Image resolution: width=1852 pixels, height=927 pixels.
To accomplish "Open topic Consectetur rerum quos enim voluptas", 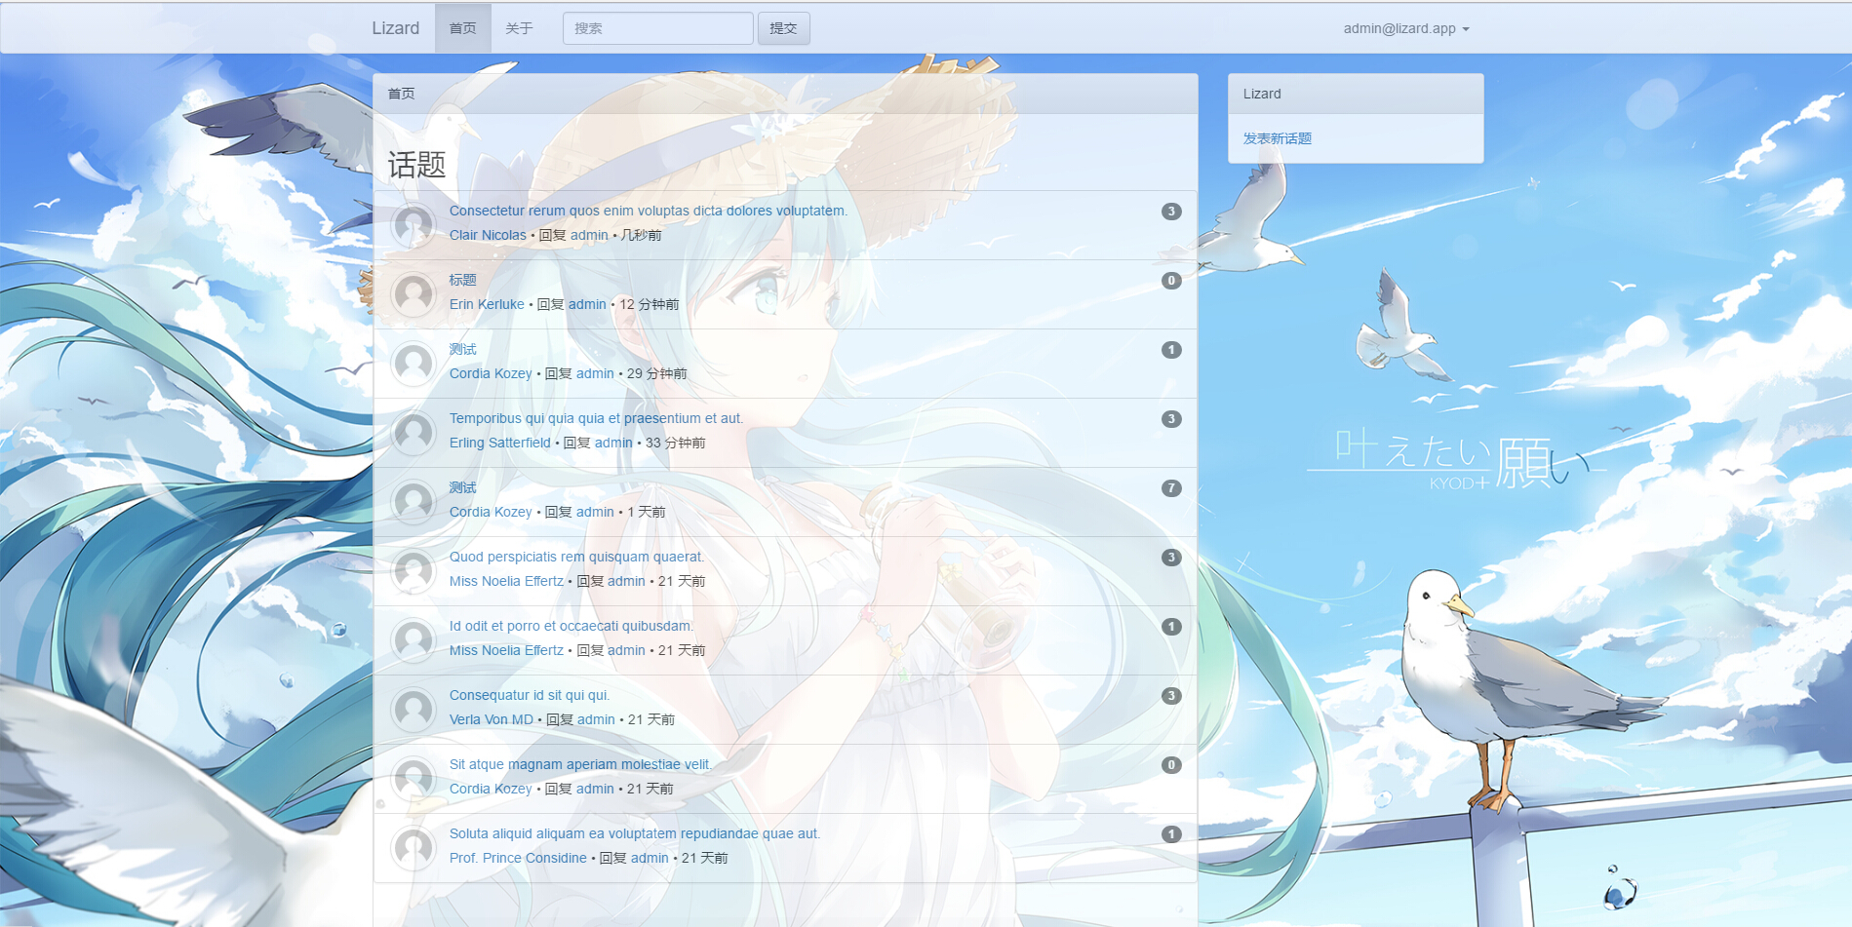I will (x=648, y=211).
